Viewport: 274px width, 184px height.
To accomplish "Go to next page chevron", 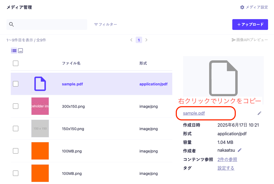I will (146, 40).
